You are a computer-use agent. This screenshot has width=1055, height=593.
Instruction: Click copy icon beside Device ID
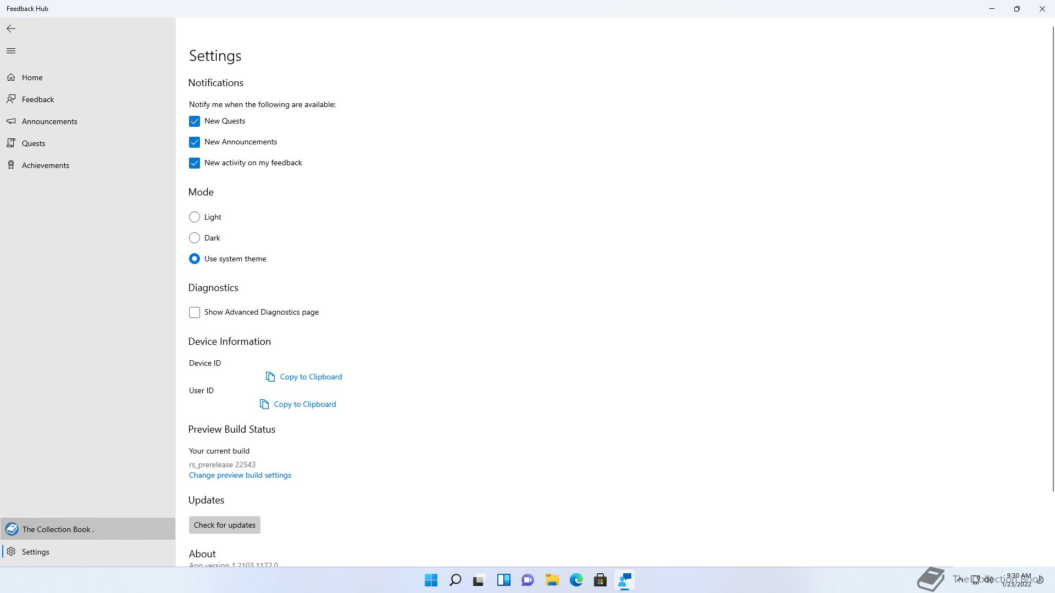(270, 377)
